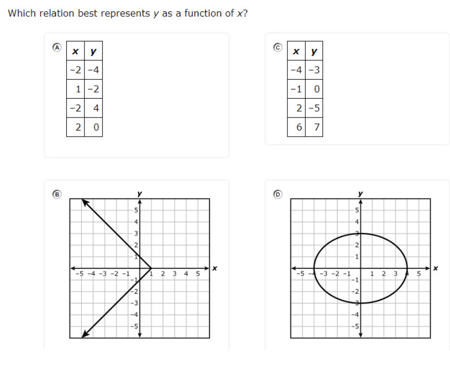This screenshot has height=366, width=450.
Task: Select answer choice D radio button
Action: pyautogui.click(x=278, y=194)
